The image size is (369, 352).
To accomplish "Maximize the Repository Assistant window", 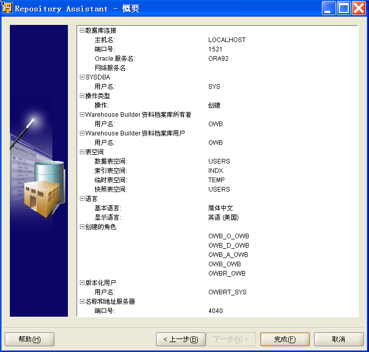I will click(344, 8).
